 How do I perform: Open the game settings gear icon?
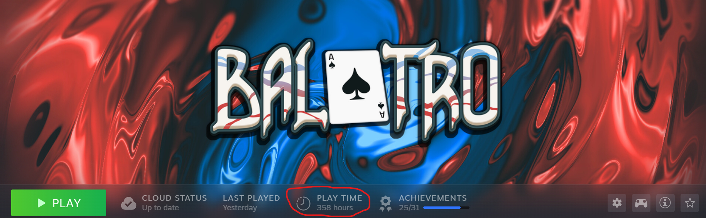[617, 203]
